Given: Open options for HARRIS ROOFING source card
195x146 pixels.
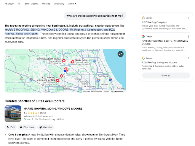Looking at the screenshot, I should click(x=189, y=36).
